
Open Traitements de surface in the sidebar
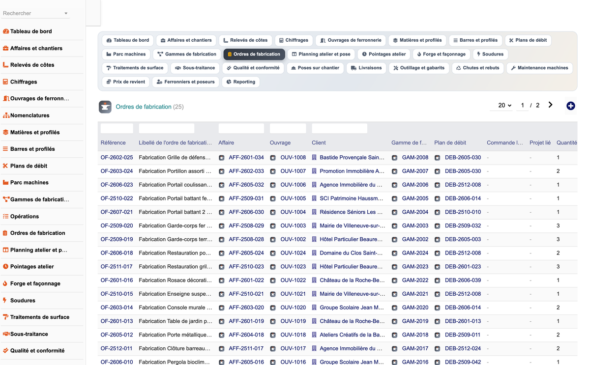click(39, 317)
